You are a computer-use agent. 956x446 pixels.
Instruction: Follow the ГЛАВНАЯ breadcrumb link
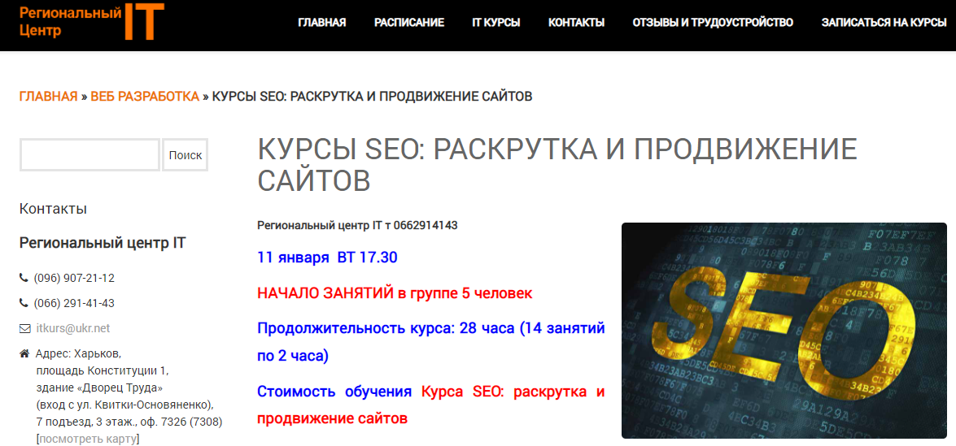point(48,97)
